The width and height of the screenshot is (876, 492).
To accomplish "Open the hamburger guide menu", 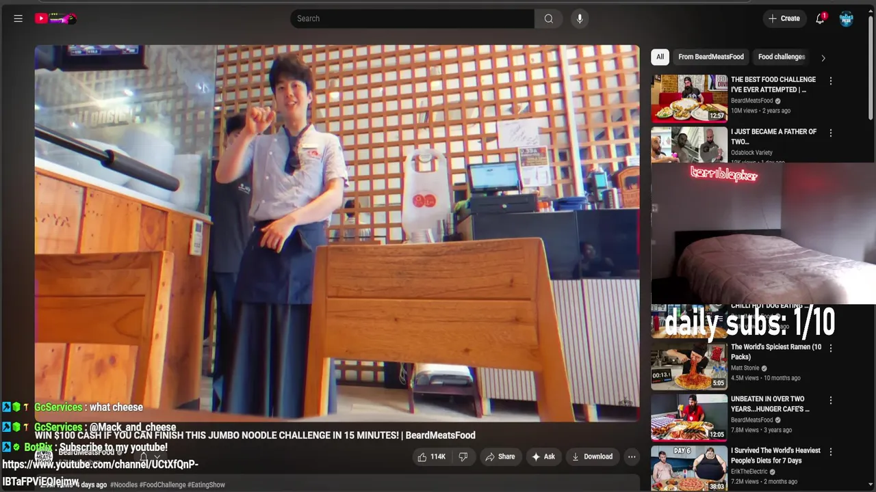I will pyautogui.click(x=18, y=18).
